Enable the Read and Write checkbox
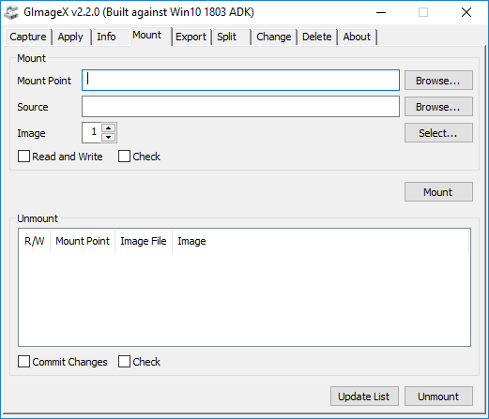489x419 pixels. (23, 157)
